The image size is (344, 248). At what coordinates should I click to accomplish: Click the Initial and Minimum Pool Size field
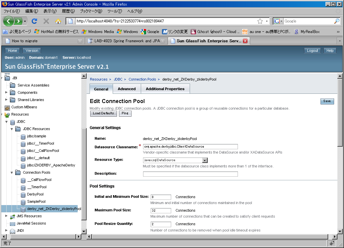[x=161, y=197]
